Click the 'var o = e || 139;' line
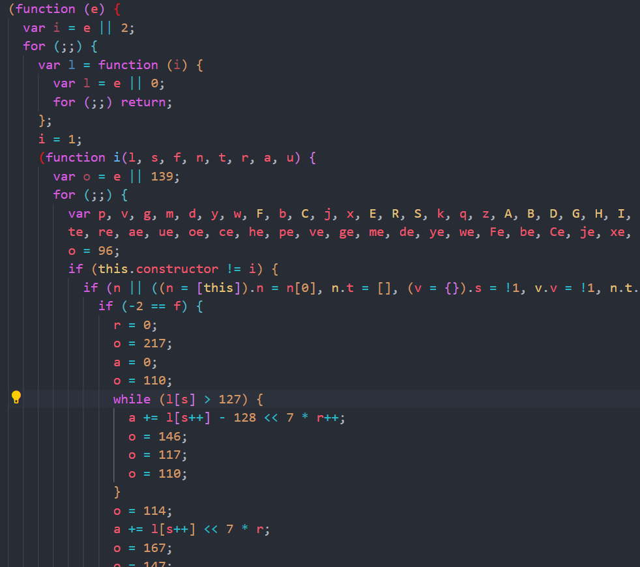This screenshot has width=640, height=567. click(116, 177)
